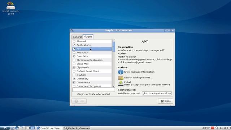Launch the file manager from taskbar

13,128
